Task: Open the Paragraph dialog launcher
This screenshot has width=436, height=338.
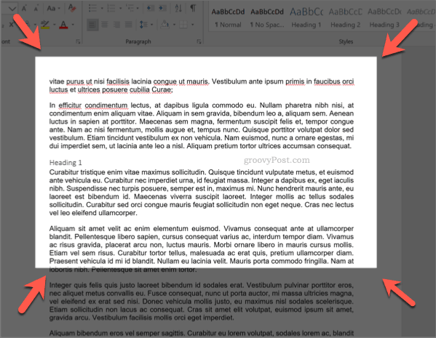Action: point(199,41)
